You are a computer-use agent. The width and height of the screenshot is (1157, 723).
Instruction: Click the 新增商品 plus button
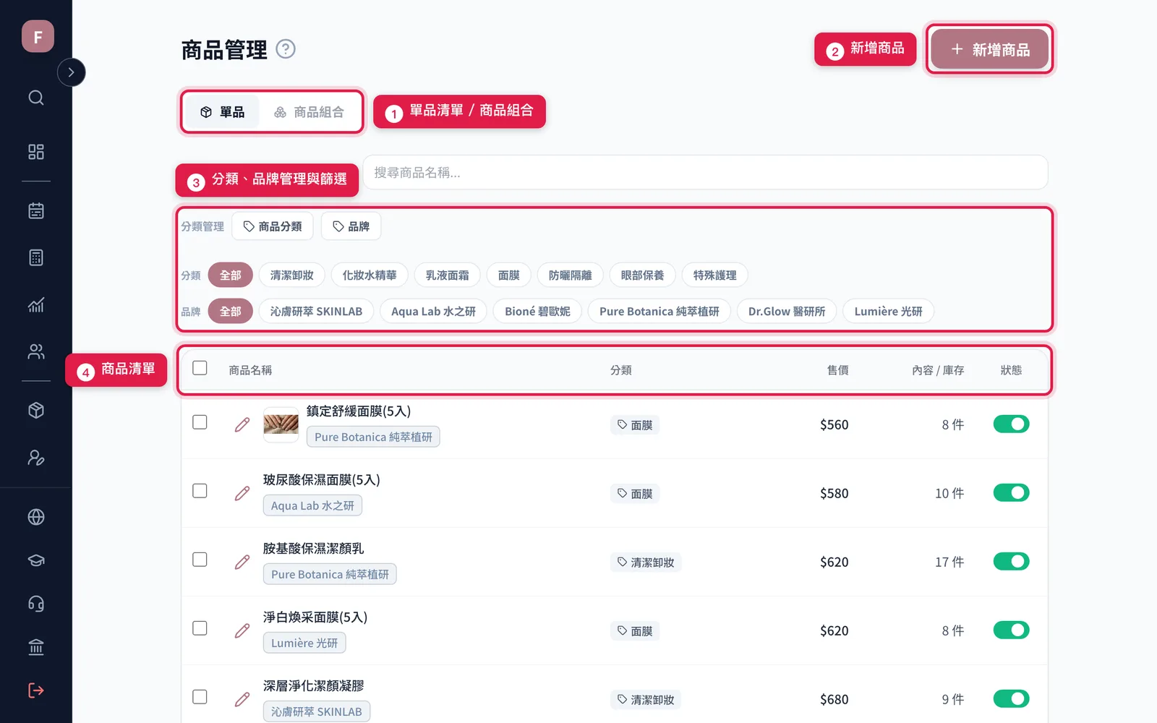989,49
